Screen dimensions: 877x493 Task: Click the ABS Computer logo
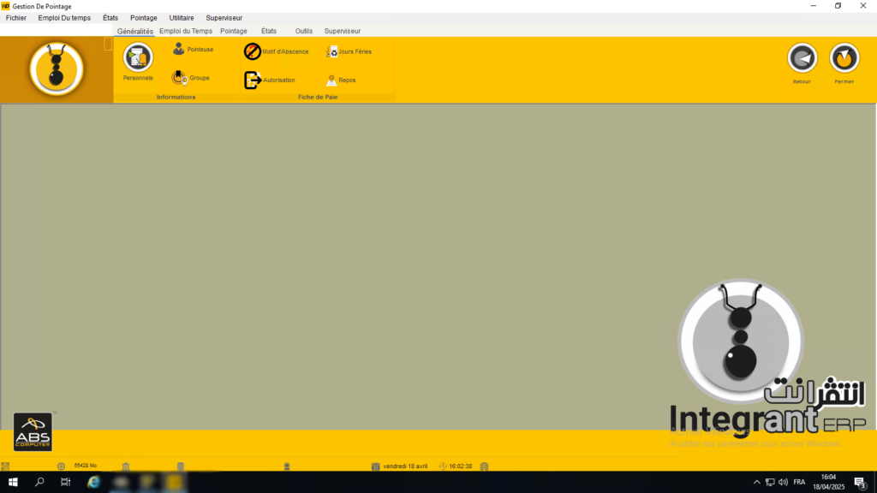(x=33, y=431)
